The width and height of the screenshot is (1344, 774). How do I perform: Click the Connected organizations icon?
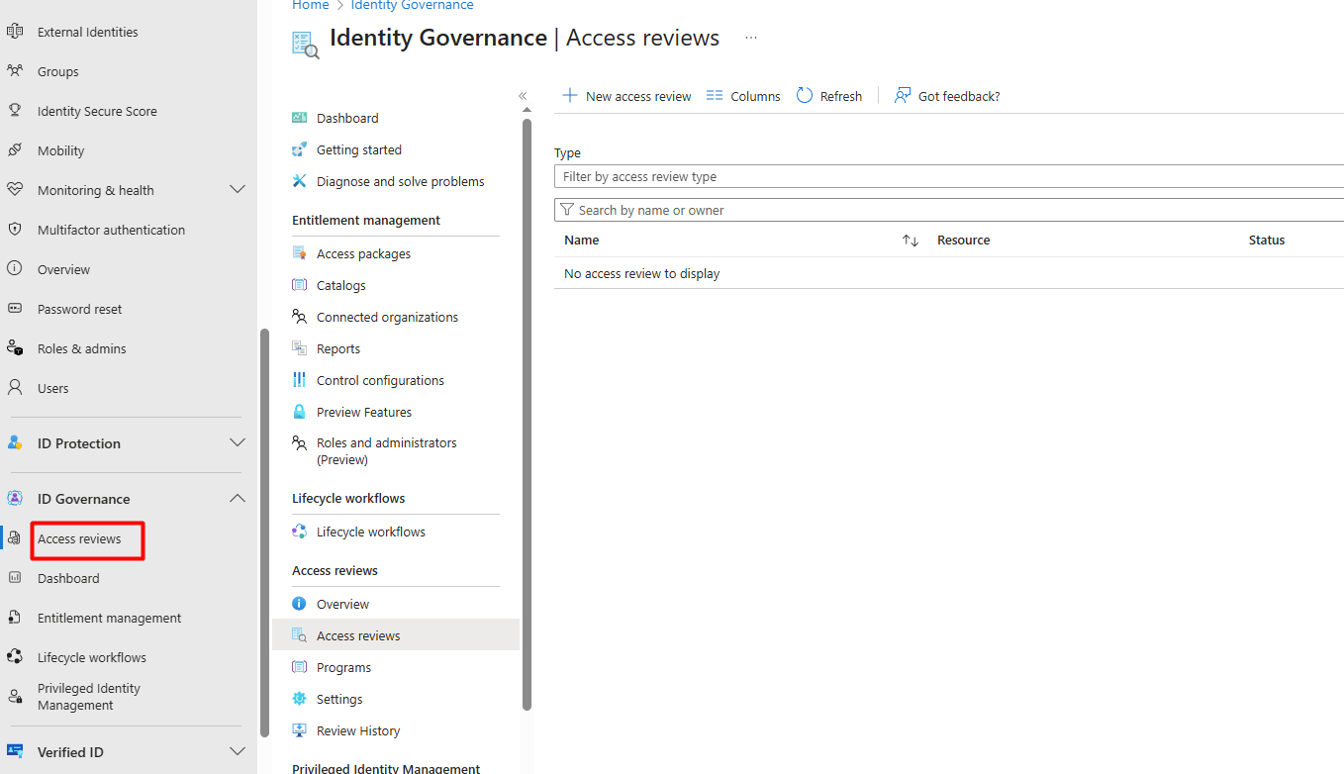point(299,317)
